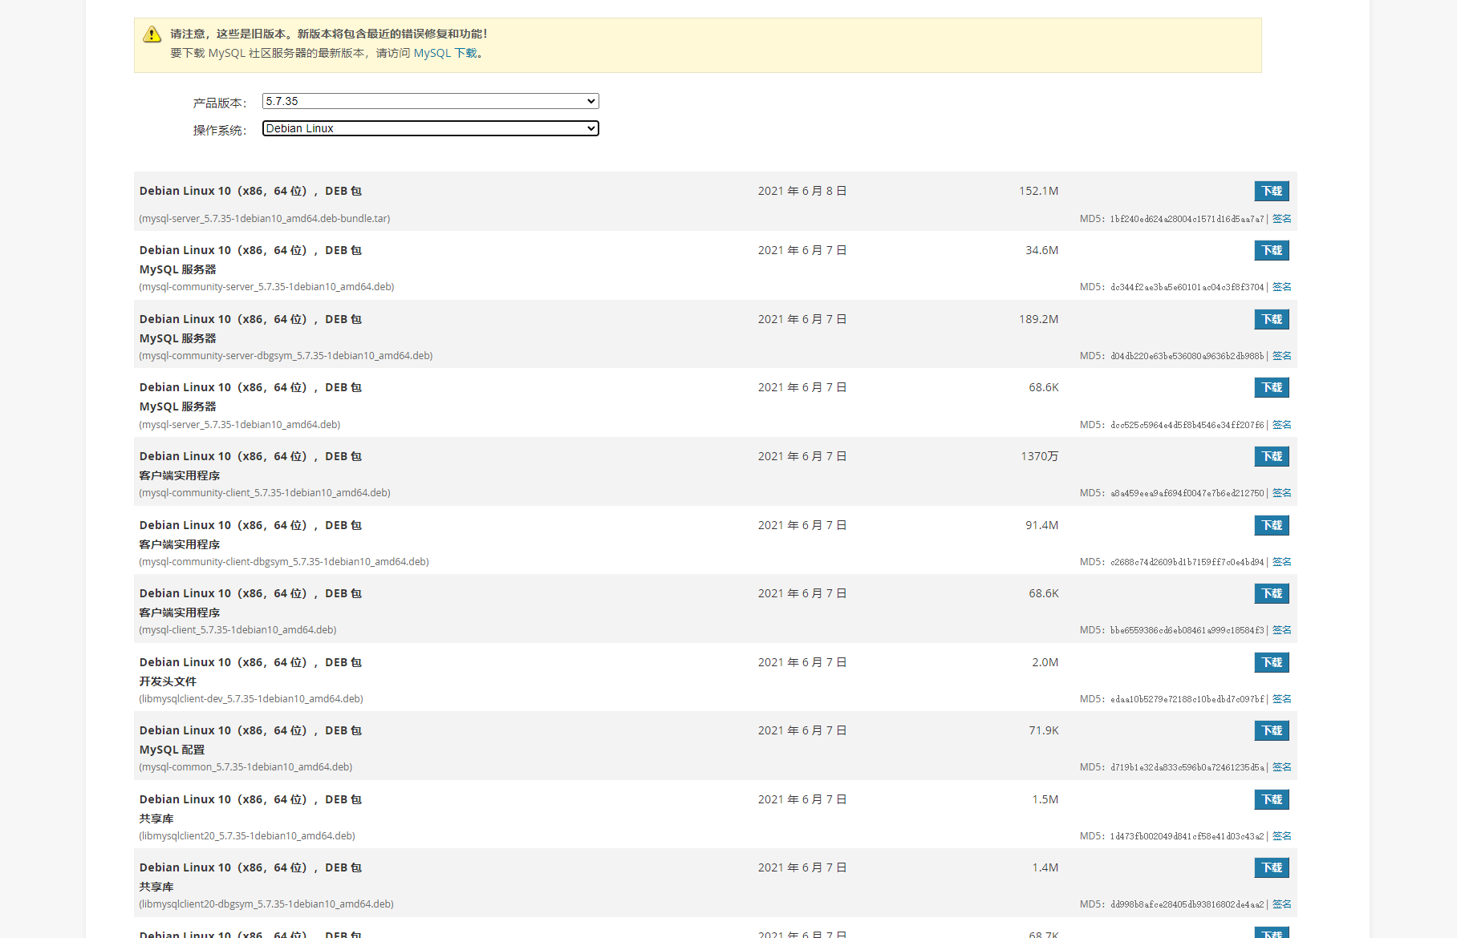
Task: Click the file size '1.4M'
Action: [x=1045, y=867]
